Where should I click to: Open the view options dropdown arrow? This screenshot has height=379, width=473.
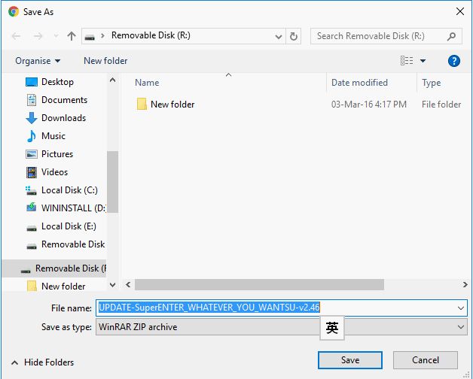[x=423, y=61]
